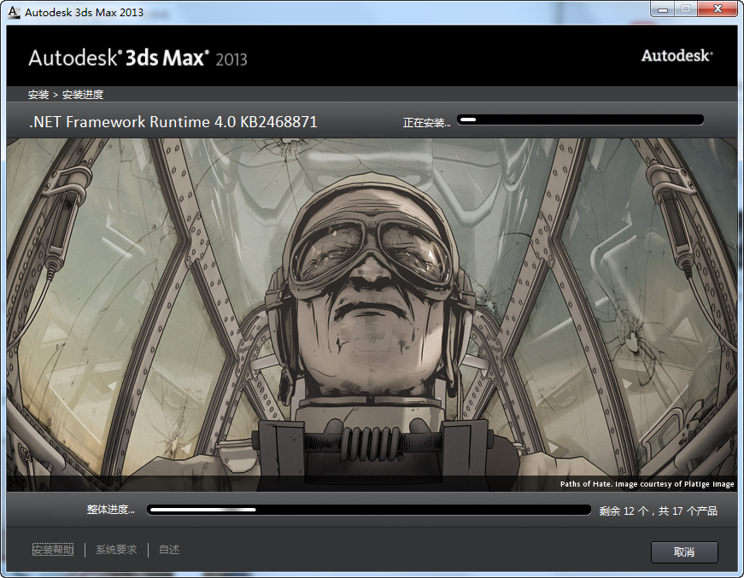
Task: Select the 安装 breadcrumb item
Action: (x=38, y=95)
